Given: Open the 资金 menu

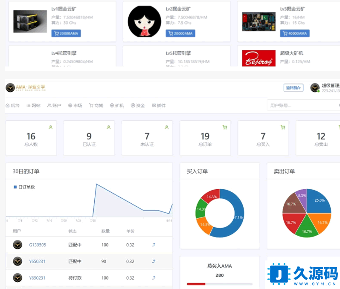Looking at the screenshot, I should (138, 105).
